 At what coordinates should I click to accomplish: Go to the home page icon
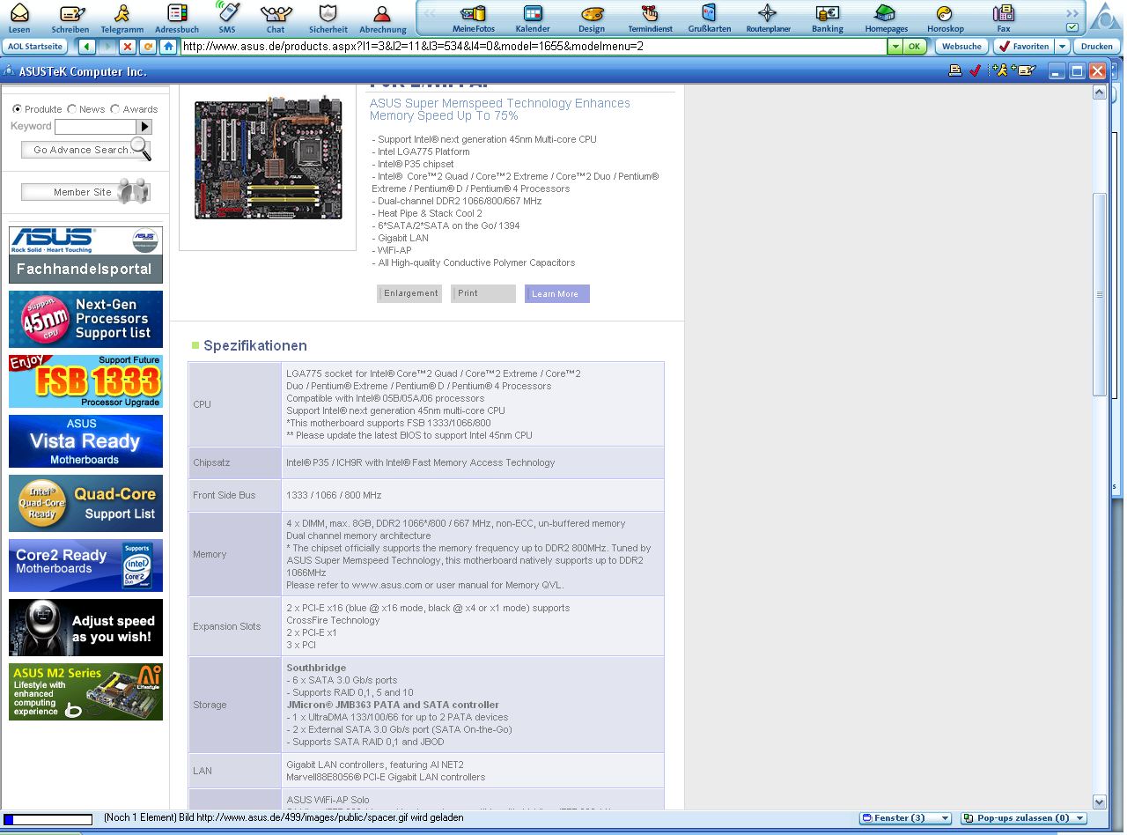(168, 46)
